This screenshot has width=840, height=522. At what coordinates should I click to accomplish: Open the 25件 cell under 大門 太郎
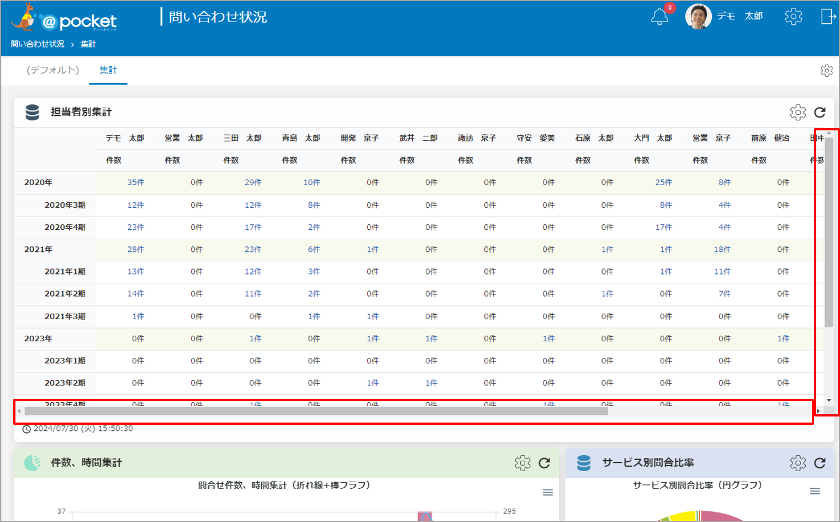(x=663, y=182)
